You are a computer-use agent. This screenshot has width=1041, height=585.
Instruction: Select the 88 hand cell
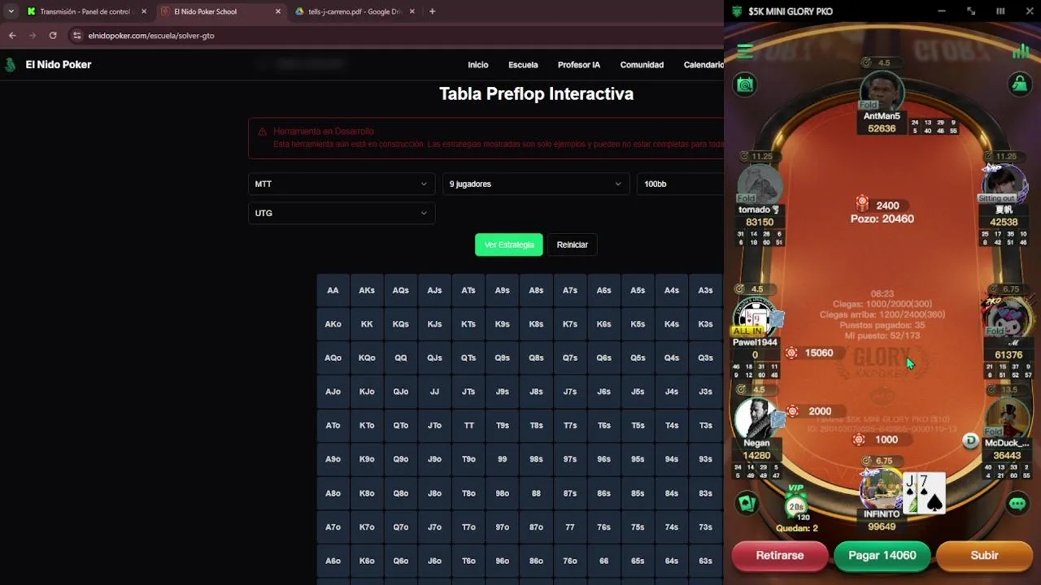[536, 493]
